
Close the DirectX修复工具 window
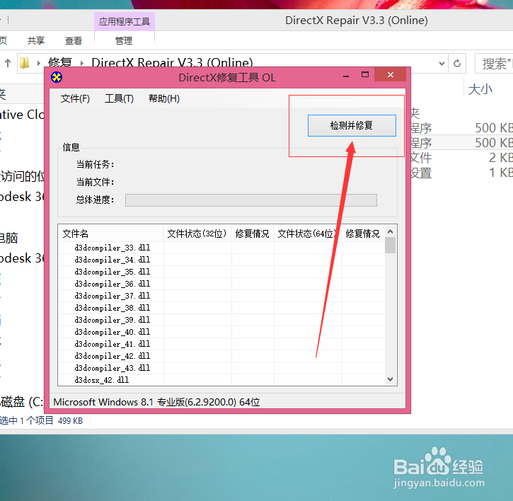391,74
